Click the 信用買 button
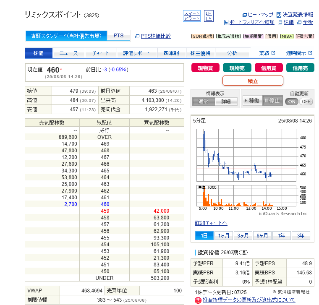319x305 pixels. click(x=269, y=68)
